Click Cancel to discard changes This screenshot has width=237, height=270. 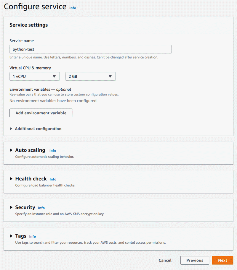click(165, 260)
